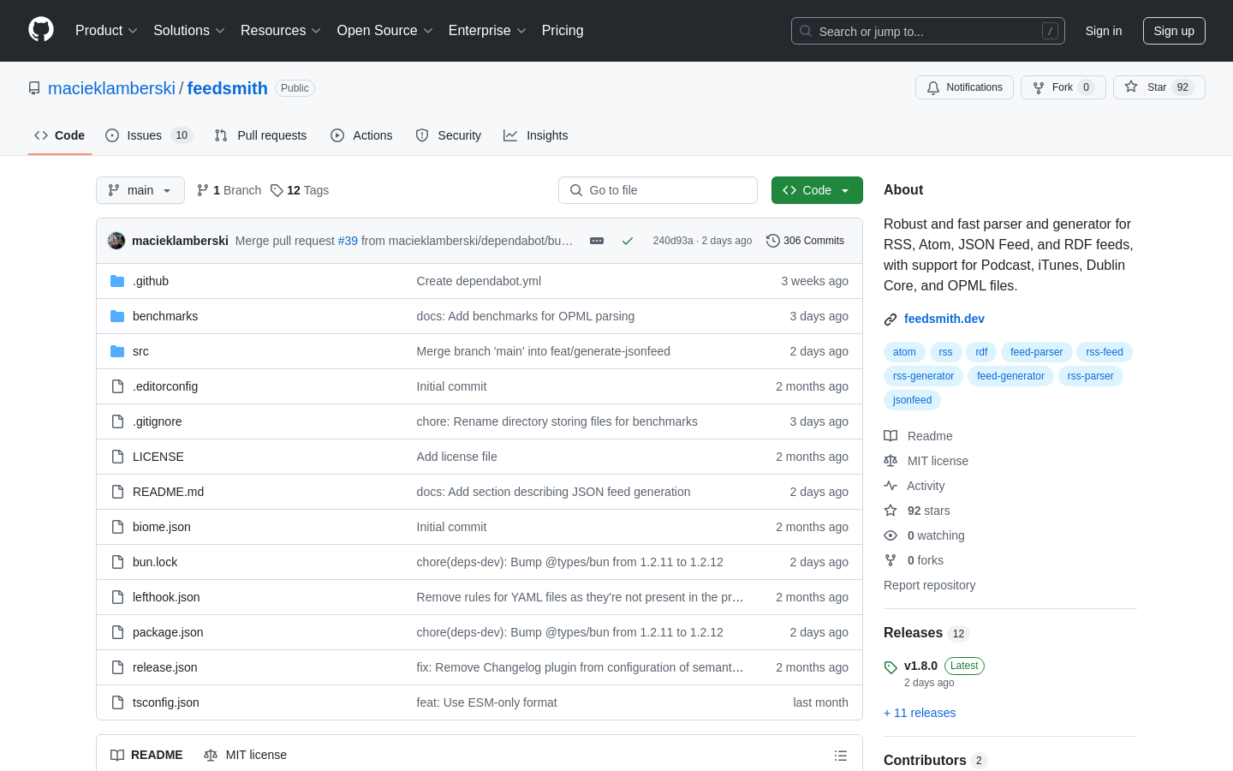1233x771 pixels.
Task: Open the green Code dropdown button
Action: pos(817,190)
